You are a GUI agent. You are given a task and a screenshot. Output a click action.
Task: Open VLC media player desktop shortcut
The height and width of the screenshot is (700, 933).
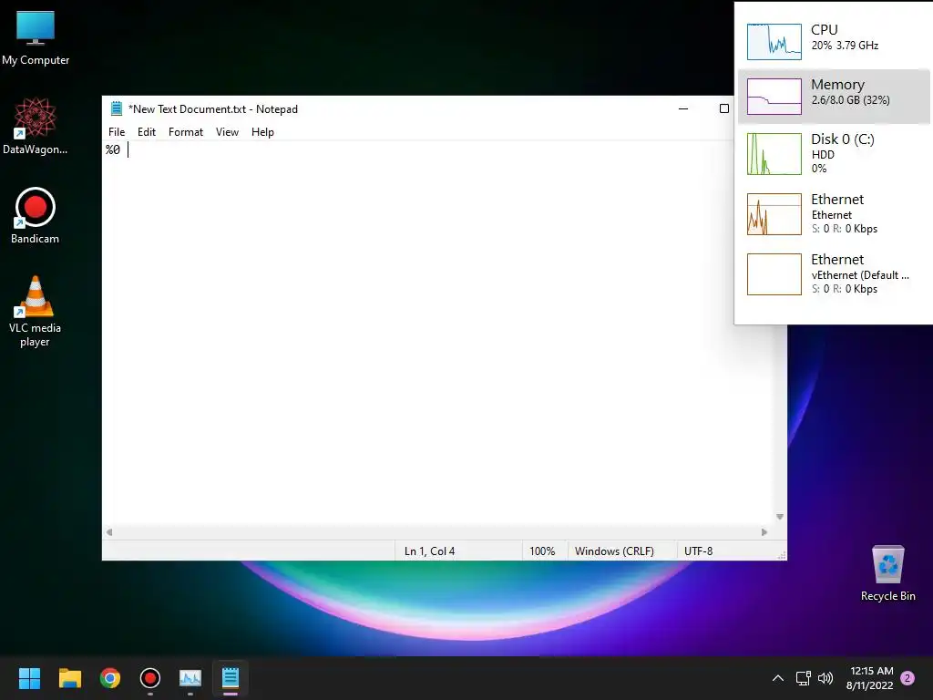tap(36, 311)
